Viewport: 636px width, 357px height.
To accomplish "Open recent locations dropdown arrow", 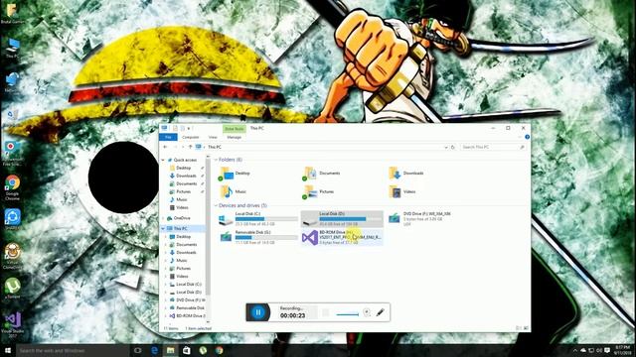I will pos(183,148).
